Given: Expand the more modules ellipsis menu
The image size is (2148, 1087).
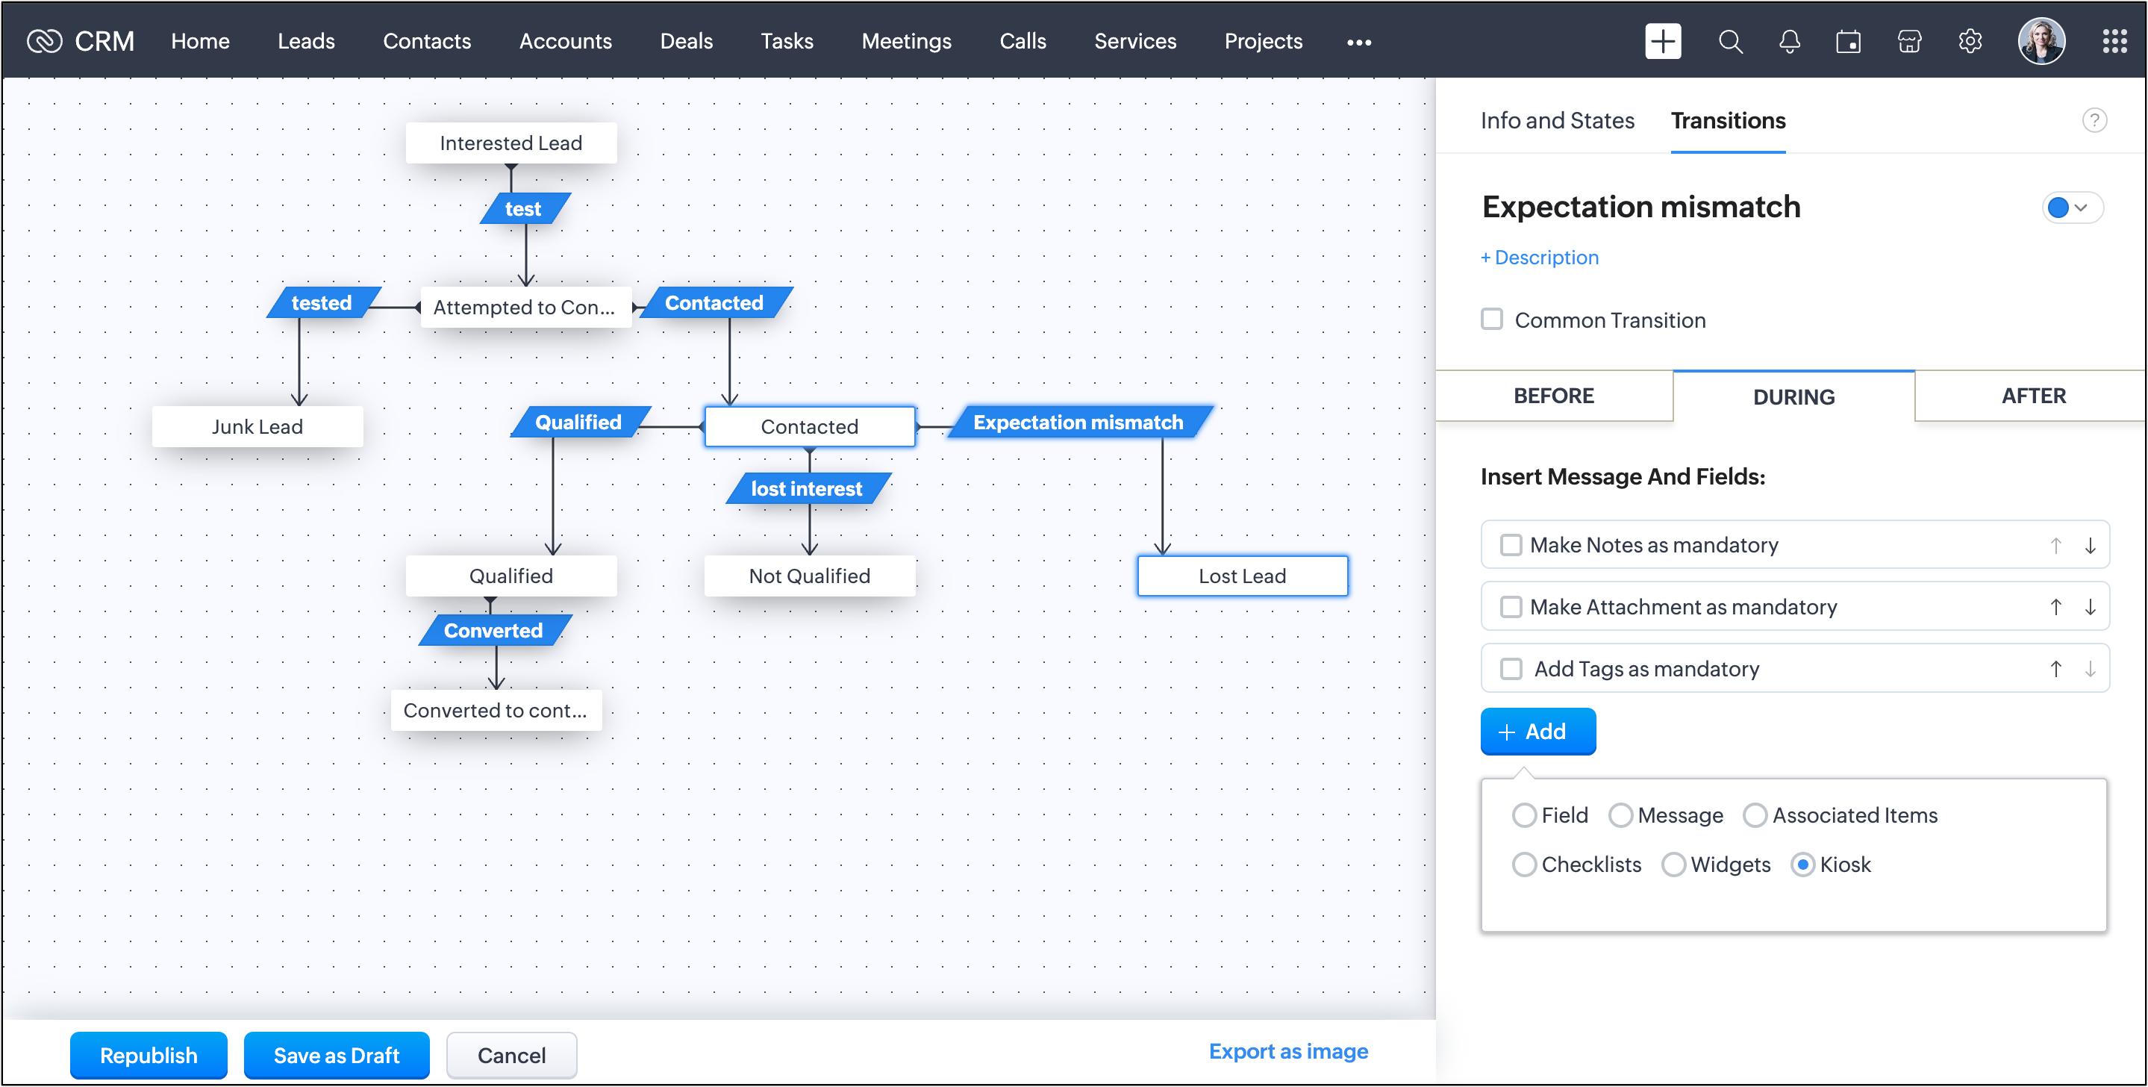Looking at the screenshot, I should 1358,43.
